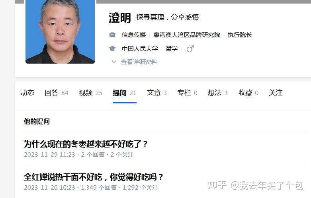Open the 专栏 0 tab
Image resolution: width=311 pixels, height=198 pixels.
click(188, 93)
